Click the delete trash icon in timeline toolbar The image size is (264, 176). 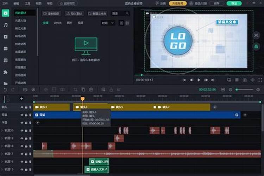(x=91, y=90)
